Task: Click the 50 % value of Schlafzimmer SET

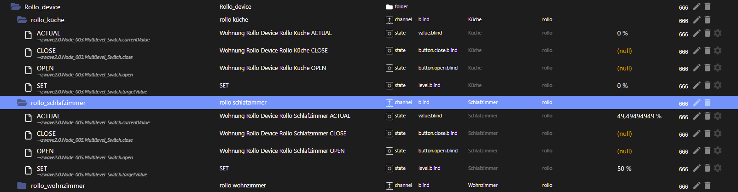Action: pos(624,169)
